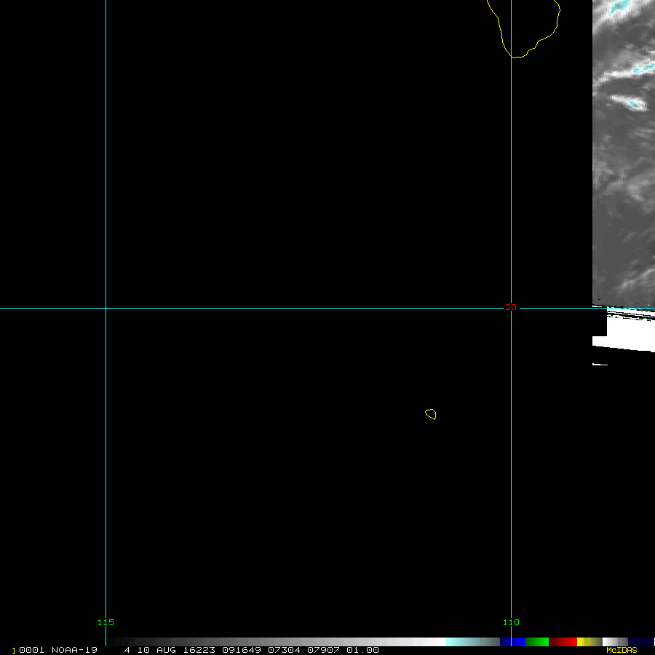Viewport: 655px width, 655px height.
Task: Click the 091649 time stamp
Action: coord(242,650)
